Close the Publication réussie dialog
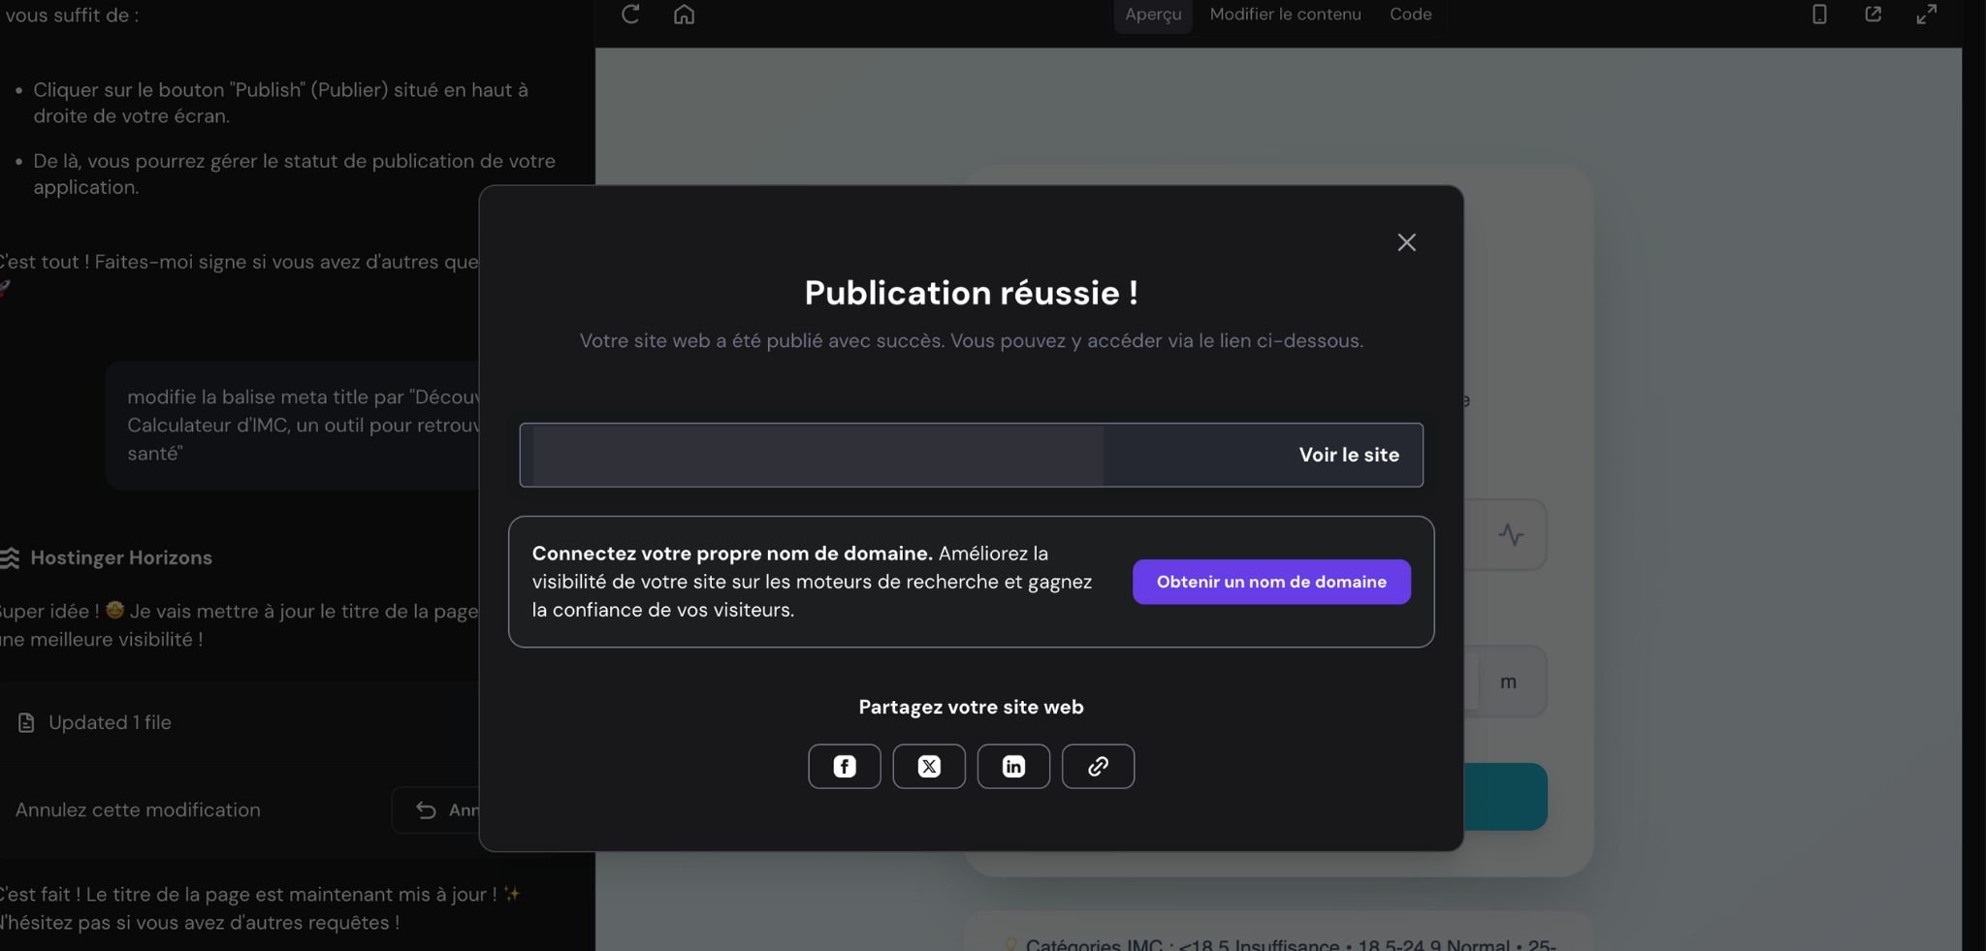The height and width of the screenshot is (951, 1986). [1406, 242]
